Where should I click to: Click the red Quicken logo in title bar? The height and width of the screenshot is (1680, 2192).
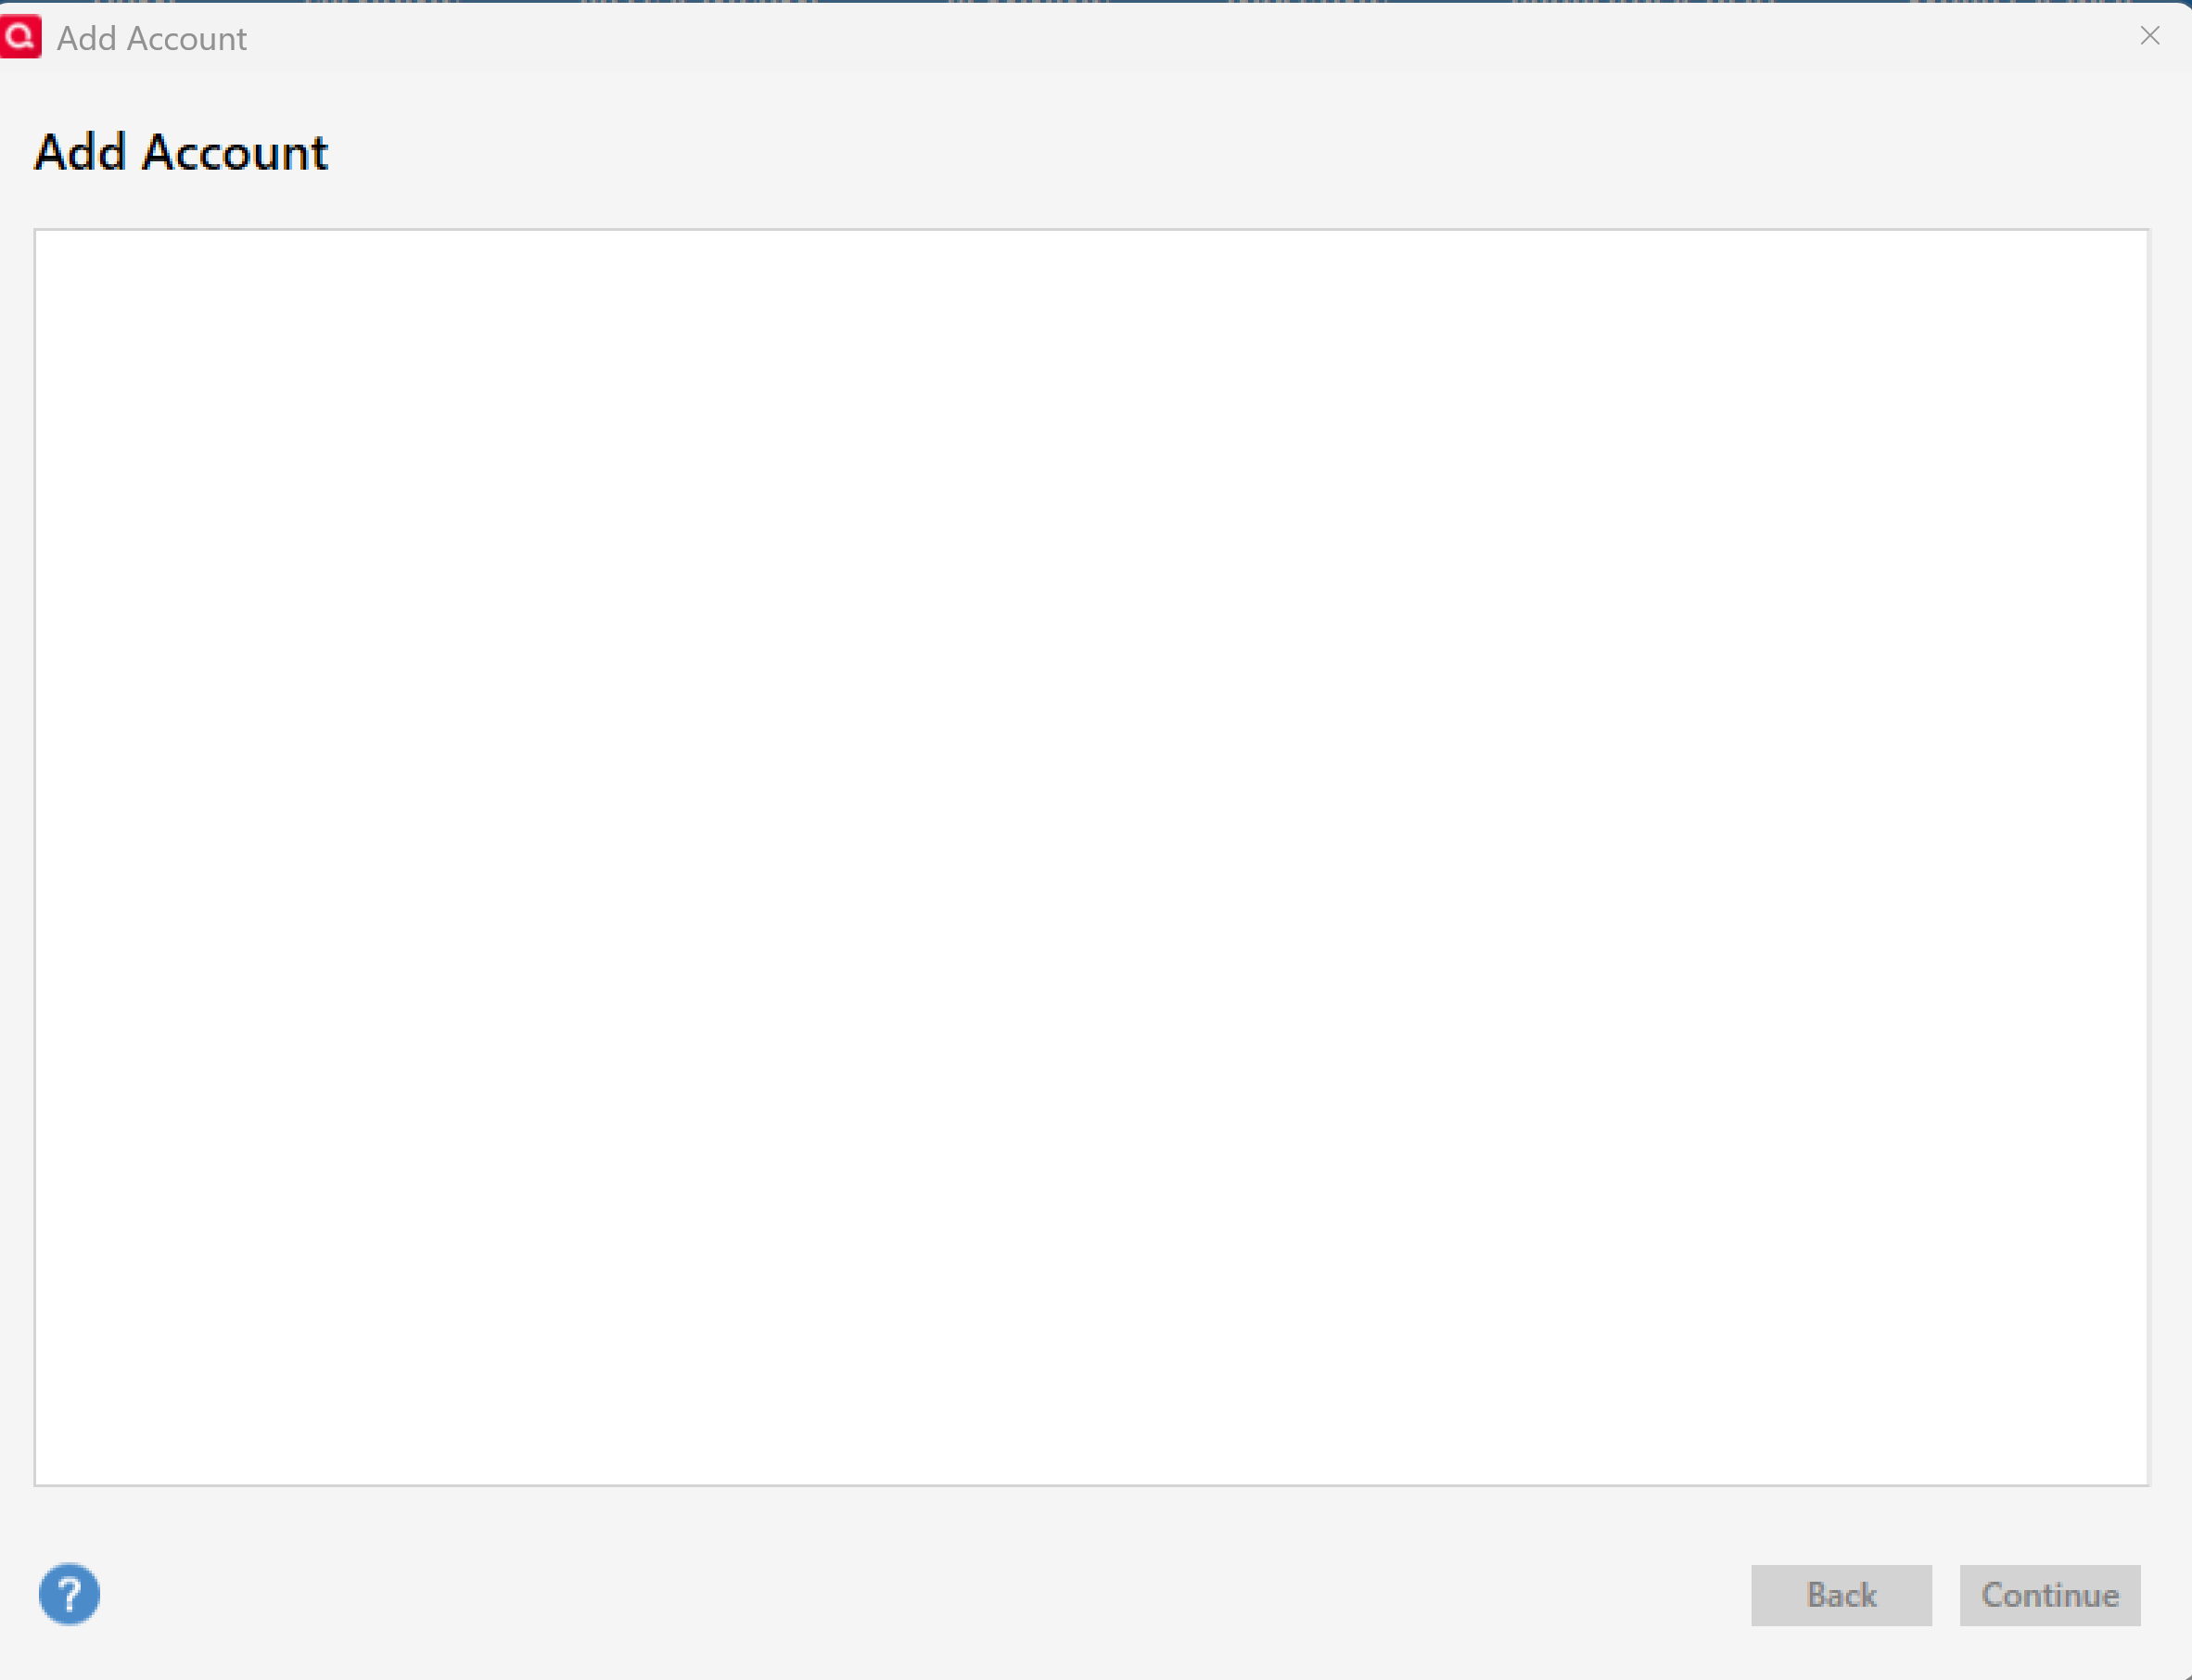coord(20,37)
